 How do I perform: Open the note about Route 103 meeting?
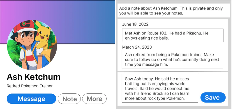coord(173,35)
